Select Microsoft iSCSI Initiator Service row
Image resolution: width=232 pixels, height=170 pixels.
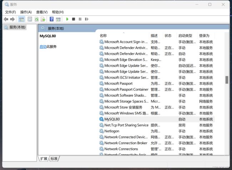157,77
